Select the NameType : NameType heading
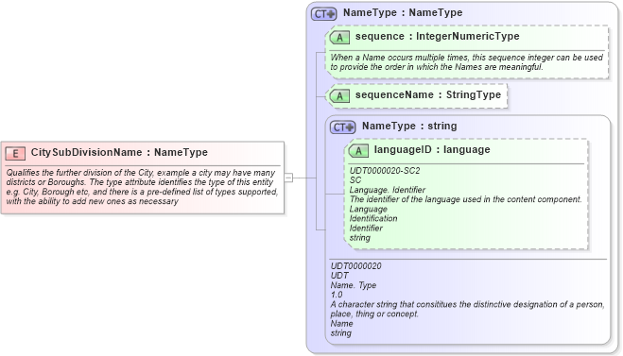Image resolution: width=623 pixels, height=356 pixels. tap(403, 12)
